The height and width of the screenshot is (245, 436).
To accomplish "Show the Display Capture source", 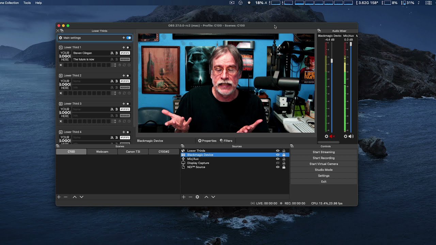I will [x=278, y=163].
